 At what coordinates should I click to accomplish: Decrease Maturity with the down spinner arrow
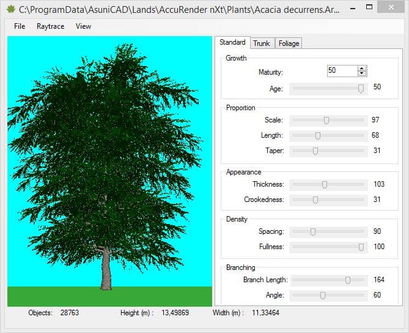click(362, 73)
